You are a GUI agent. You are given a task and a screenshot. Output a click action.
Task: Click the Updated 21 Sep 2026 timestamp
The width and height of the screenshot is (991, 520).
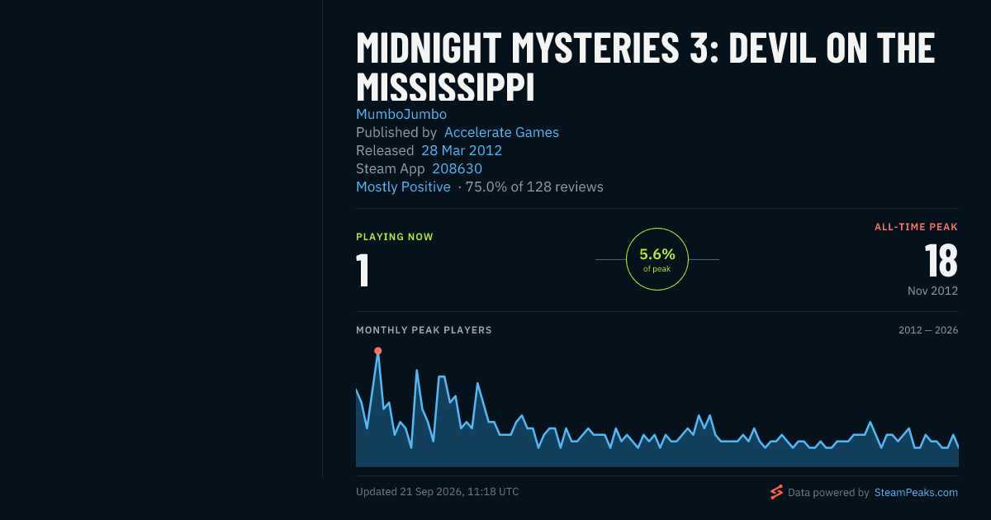pos(438,492)
